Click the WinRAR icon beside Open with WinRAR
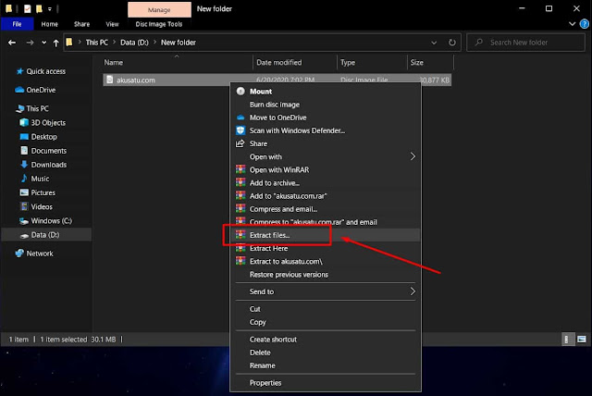Viewport: 592px width, 396px height. 240,169
